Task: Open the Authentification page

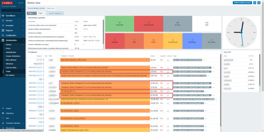Action: [x=11, y=52]
